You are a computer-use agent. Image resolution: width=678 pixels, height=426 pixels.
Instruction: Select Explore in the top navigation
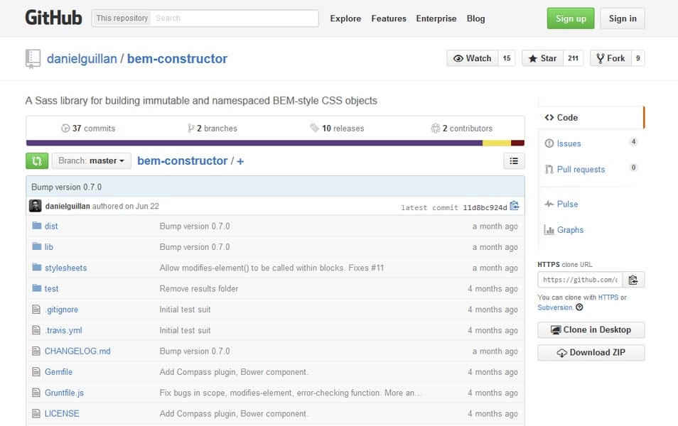point(345,18)
